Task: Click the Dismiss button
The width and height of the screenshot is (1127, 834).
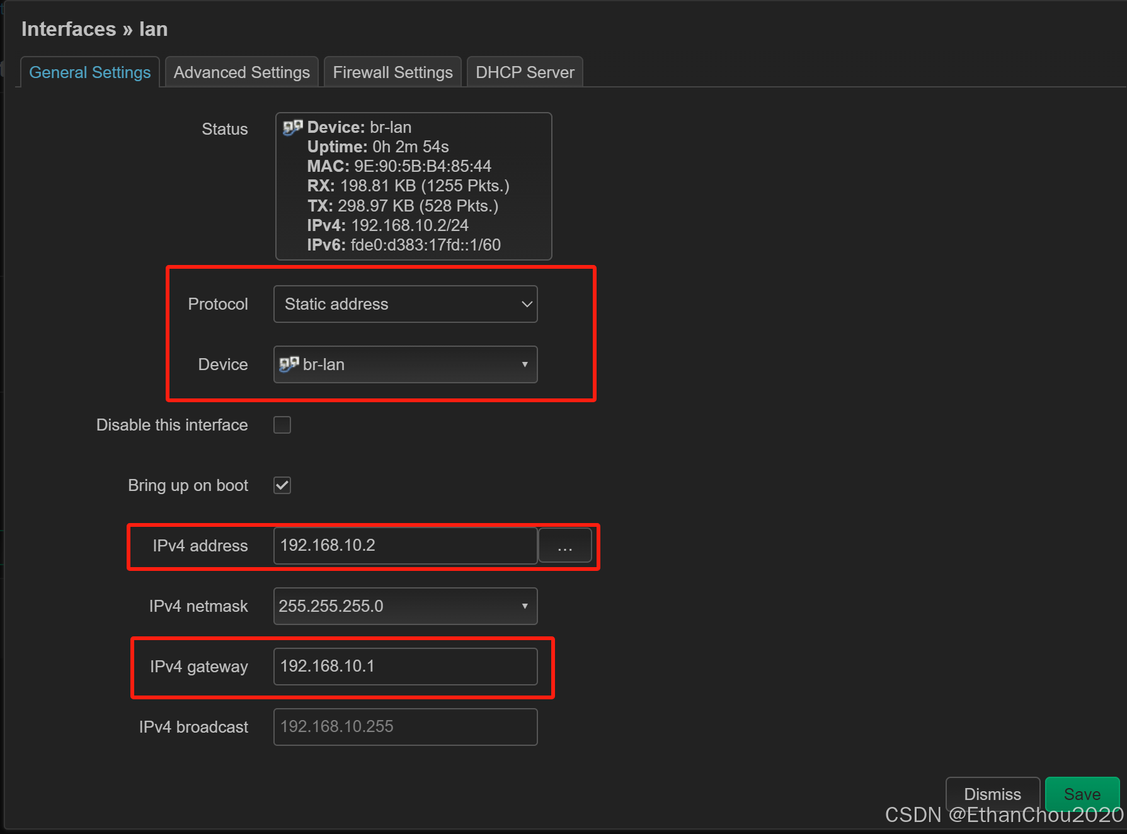Action: [992, 794]
